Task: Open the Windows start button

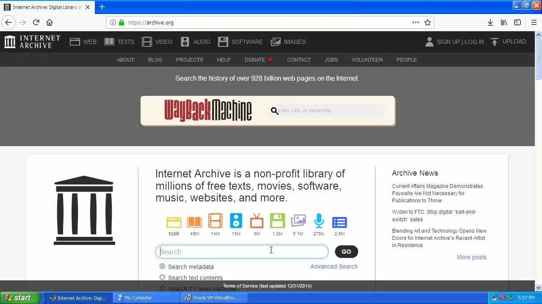Action: click(20, 298)
